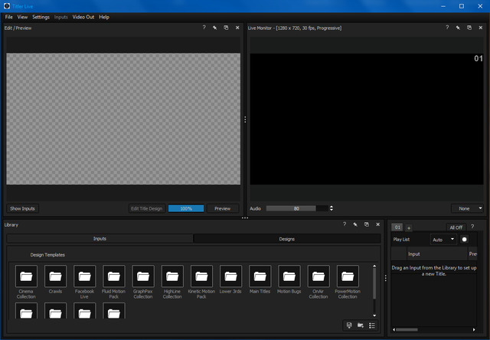Toggle the Preview button
490x340 pixels.
[222, 208]
